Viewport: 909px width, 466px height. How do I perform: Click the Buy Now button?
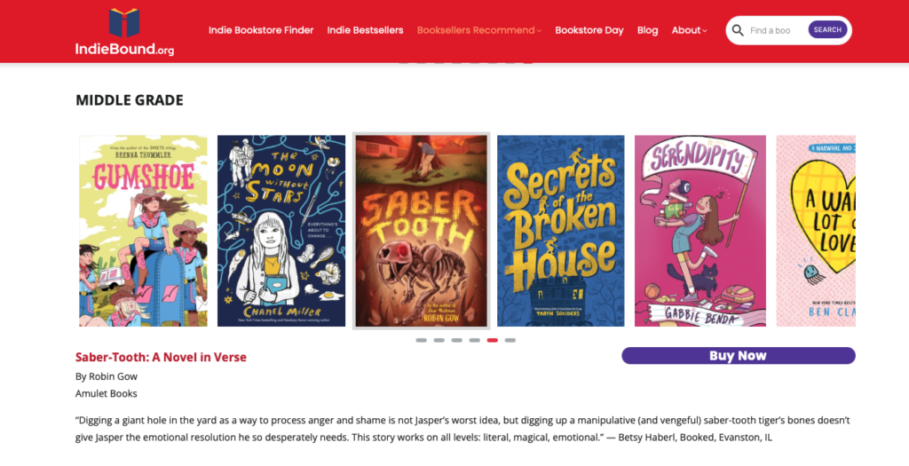coord(738,355)
